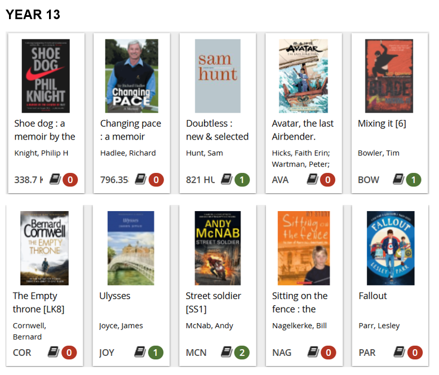
Task: Click green 1 availability badge on Ulysses
Action: point(156,352)
